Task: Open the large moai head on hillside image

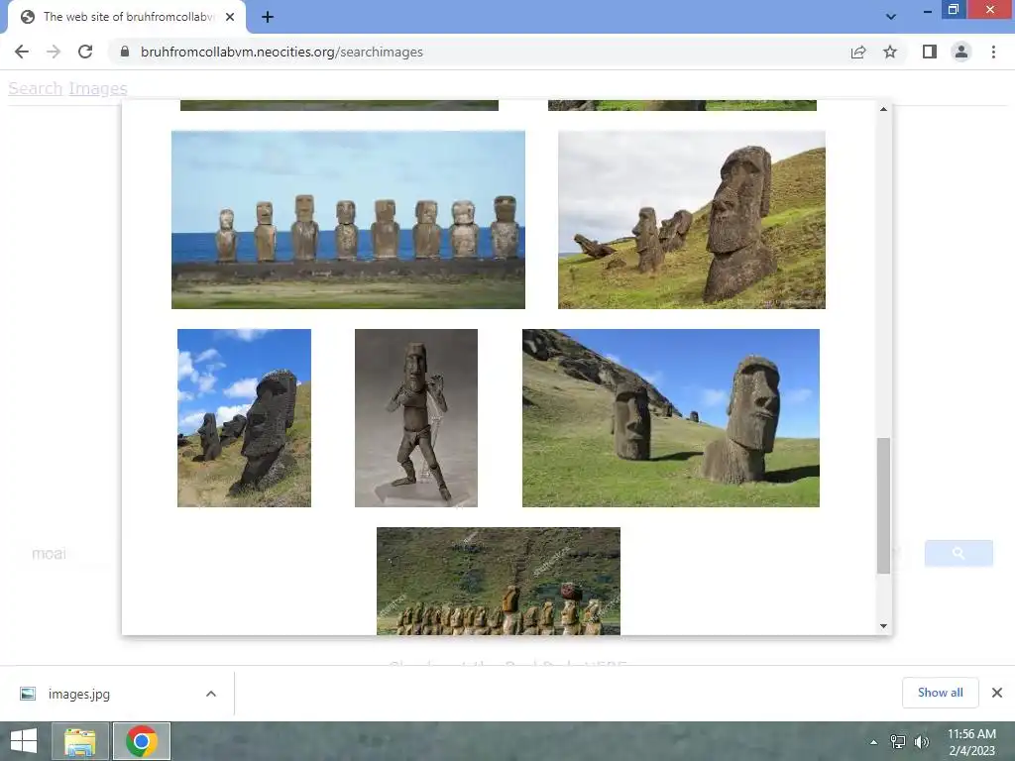Action: coord(691,220)
